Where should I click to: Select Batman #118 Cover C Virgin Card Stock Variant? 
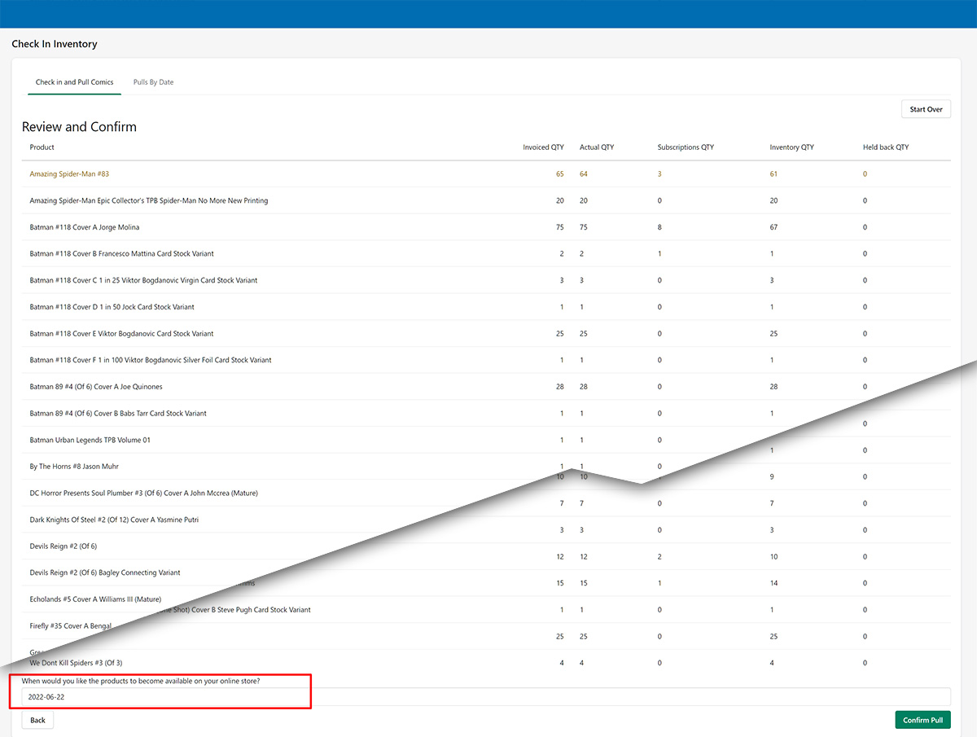point(486,280)
